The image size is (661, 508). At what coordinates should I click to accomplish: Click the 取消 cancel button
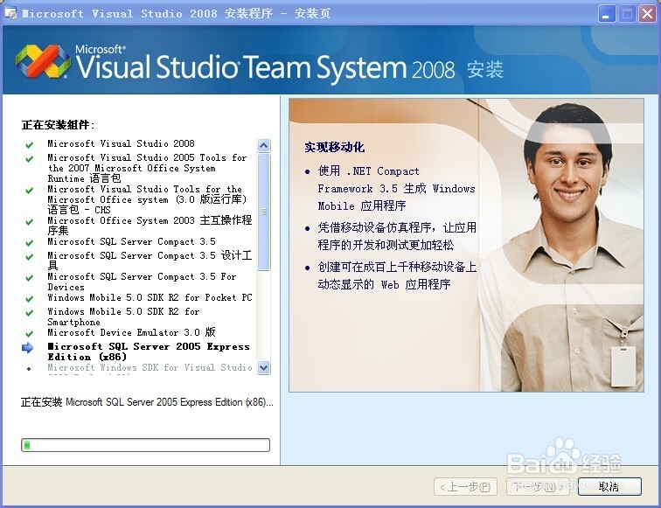point(609,487)
